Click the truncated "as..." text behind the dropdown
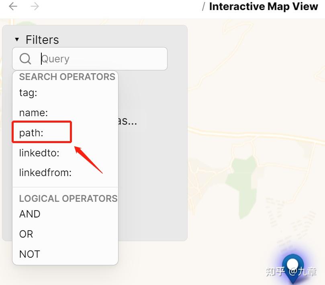The height and width of the screenshot is (285, 325). tap(129, 121)
